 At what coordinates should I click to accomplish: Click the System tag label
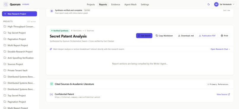tap(87, 10)
